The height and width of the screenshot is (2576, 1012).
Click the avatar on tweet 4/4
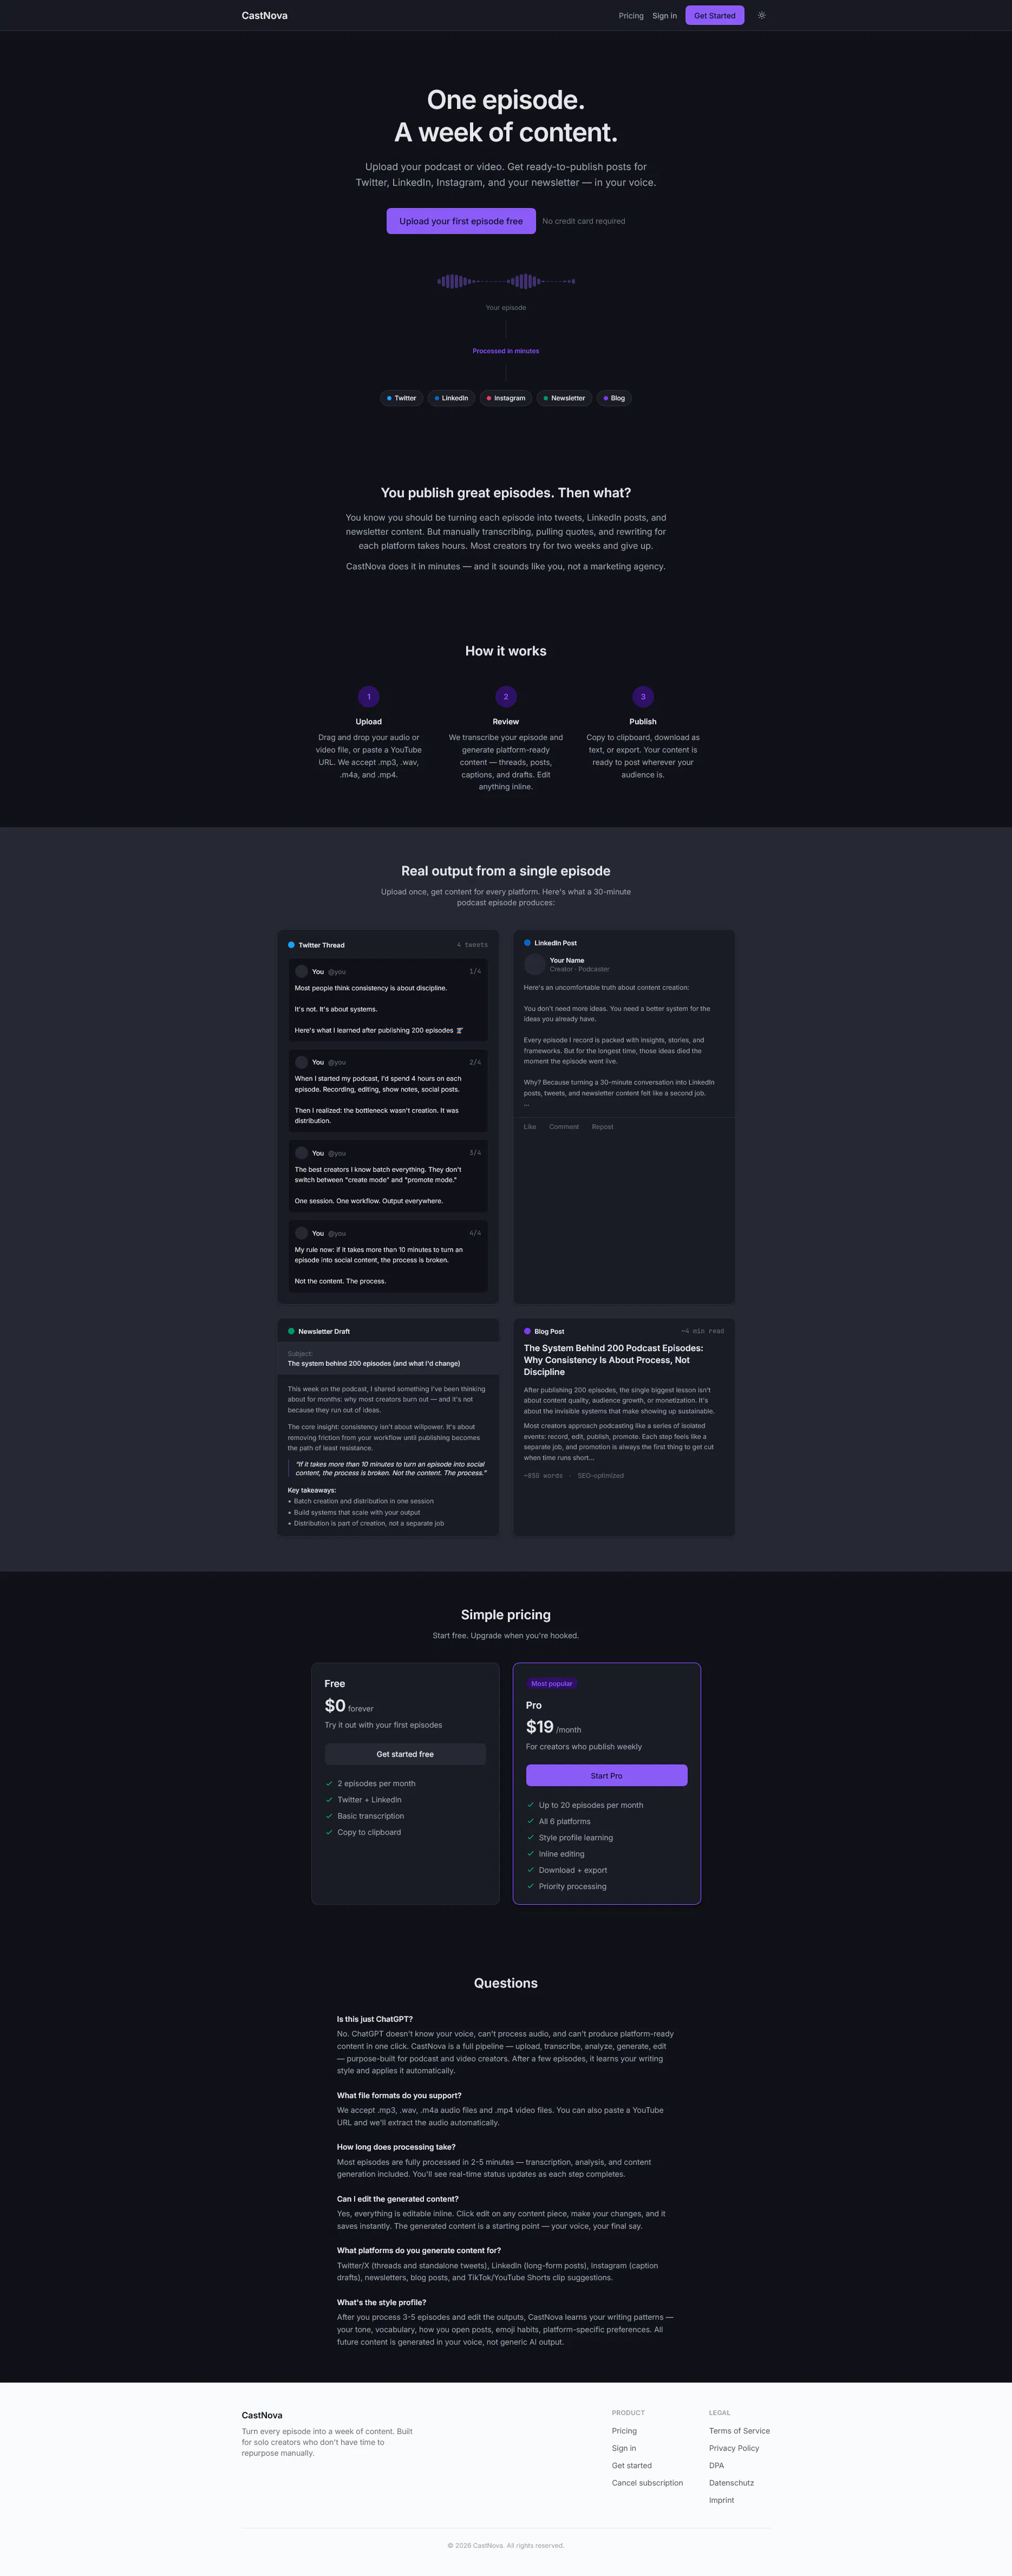[302, 1233]
